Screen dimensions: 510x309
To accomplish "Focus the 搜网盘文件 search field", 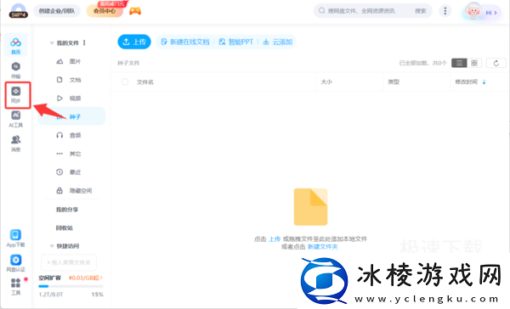I will click(365, 11).
